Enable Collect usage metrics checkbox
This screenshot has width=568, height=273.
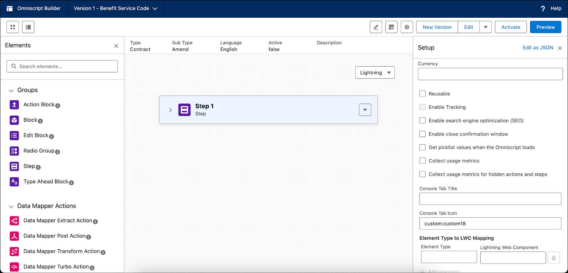pyautogui.click(x=422, y=161)
